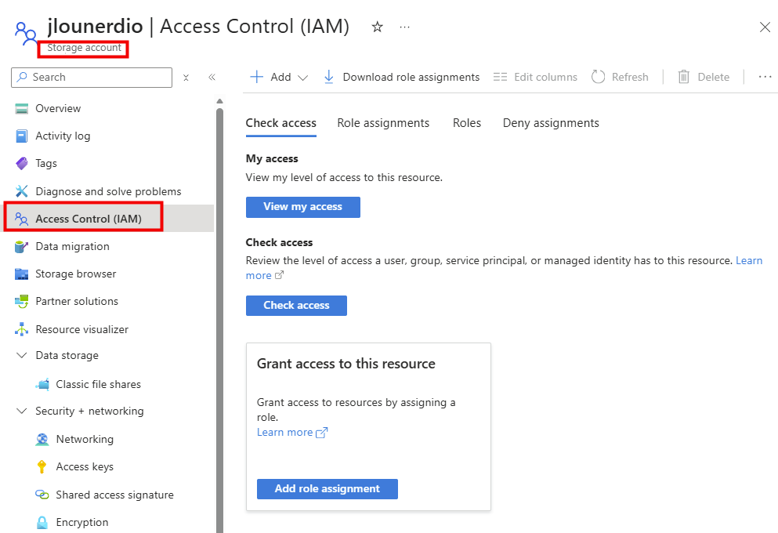Collapse the sidebar with double chevron

point(212,78)
